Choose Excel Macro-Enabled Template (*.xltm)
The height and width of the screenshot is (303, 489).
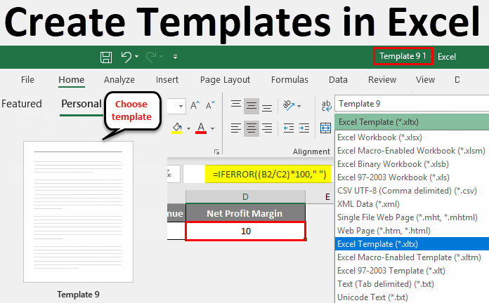[x=412, y=257]
